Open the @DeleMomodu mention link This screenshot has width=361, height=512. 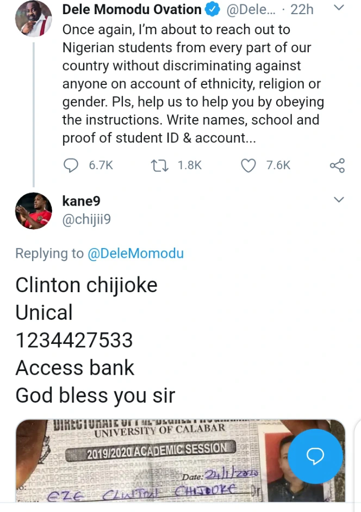pos(135,254)
